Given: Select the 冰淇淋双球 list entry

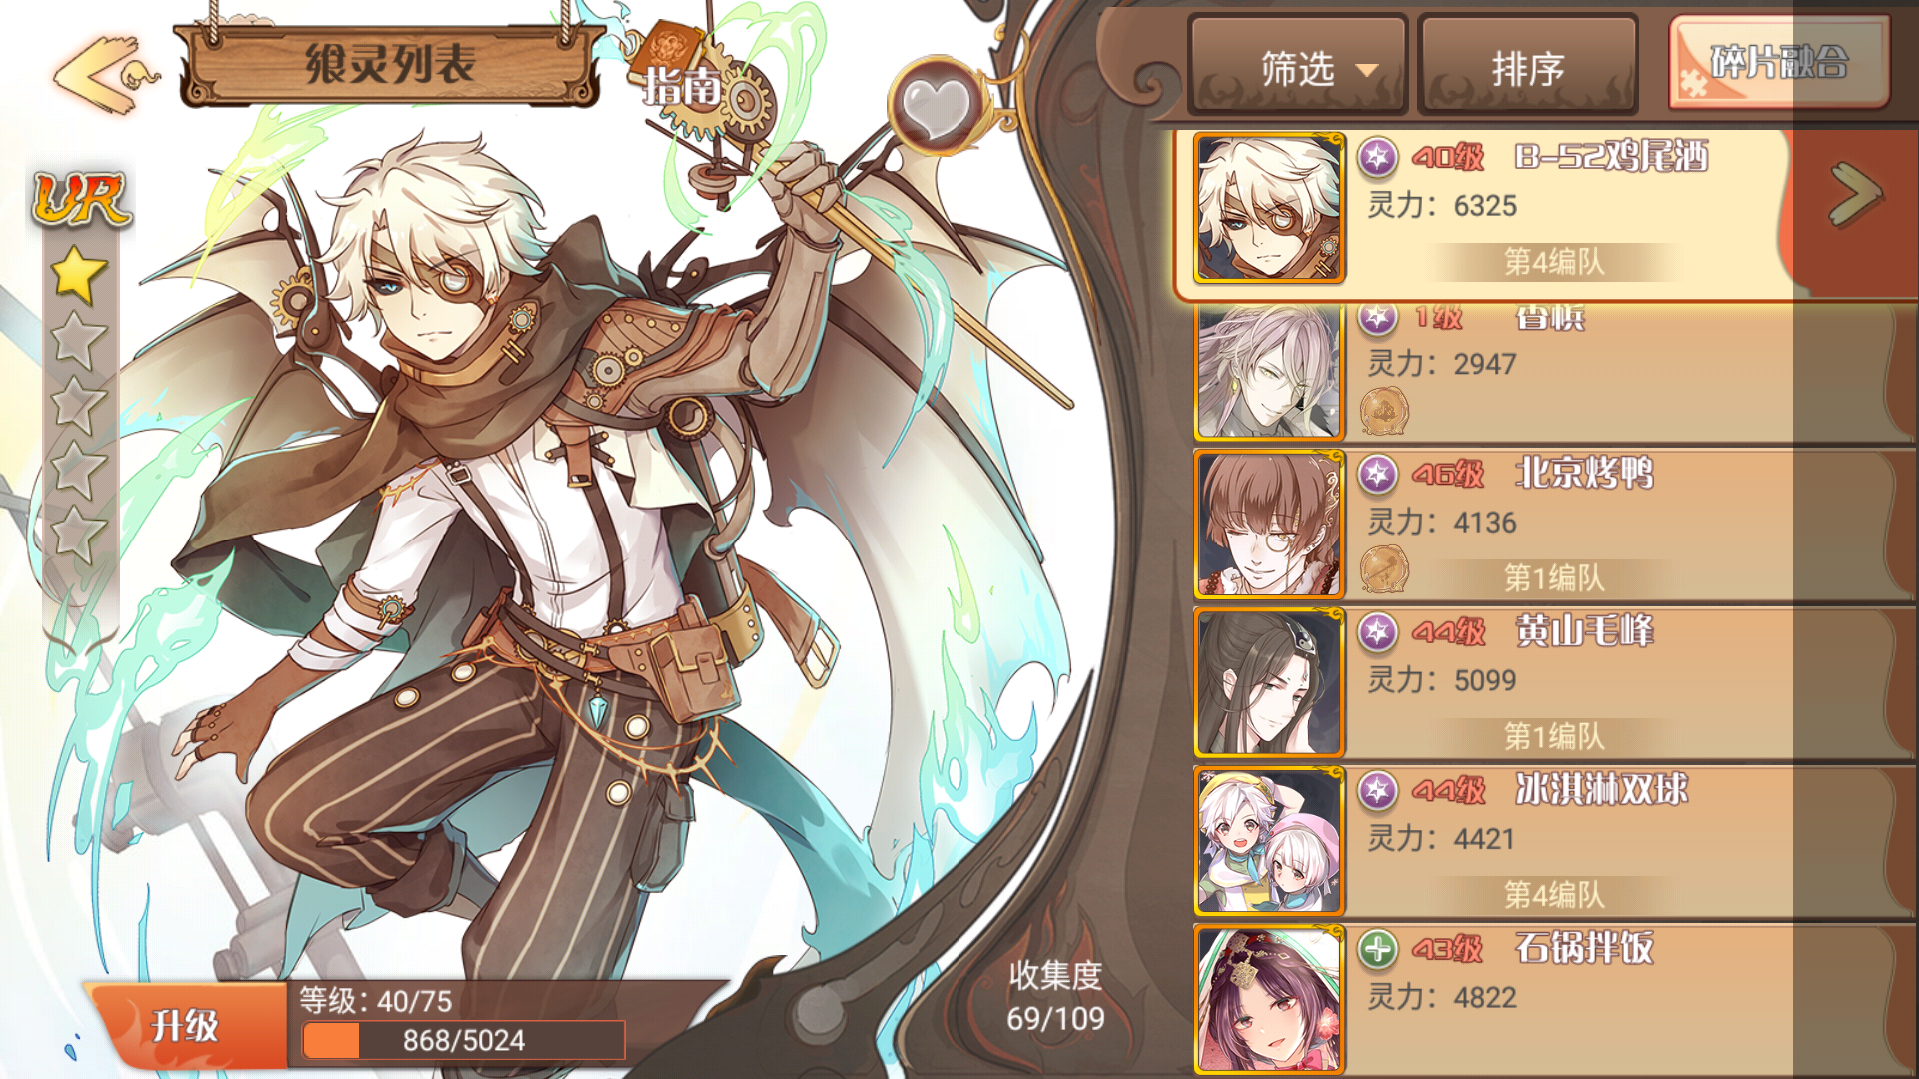Looking at the screenshot, I should point(1553,841).
